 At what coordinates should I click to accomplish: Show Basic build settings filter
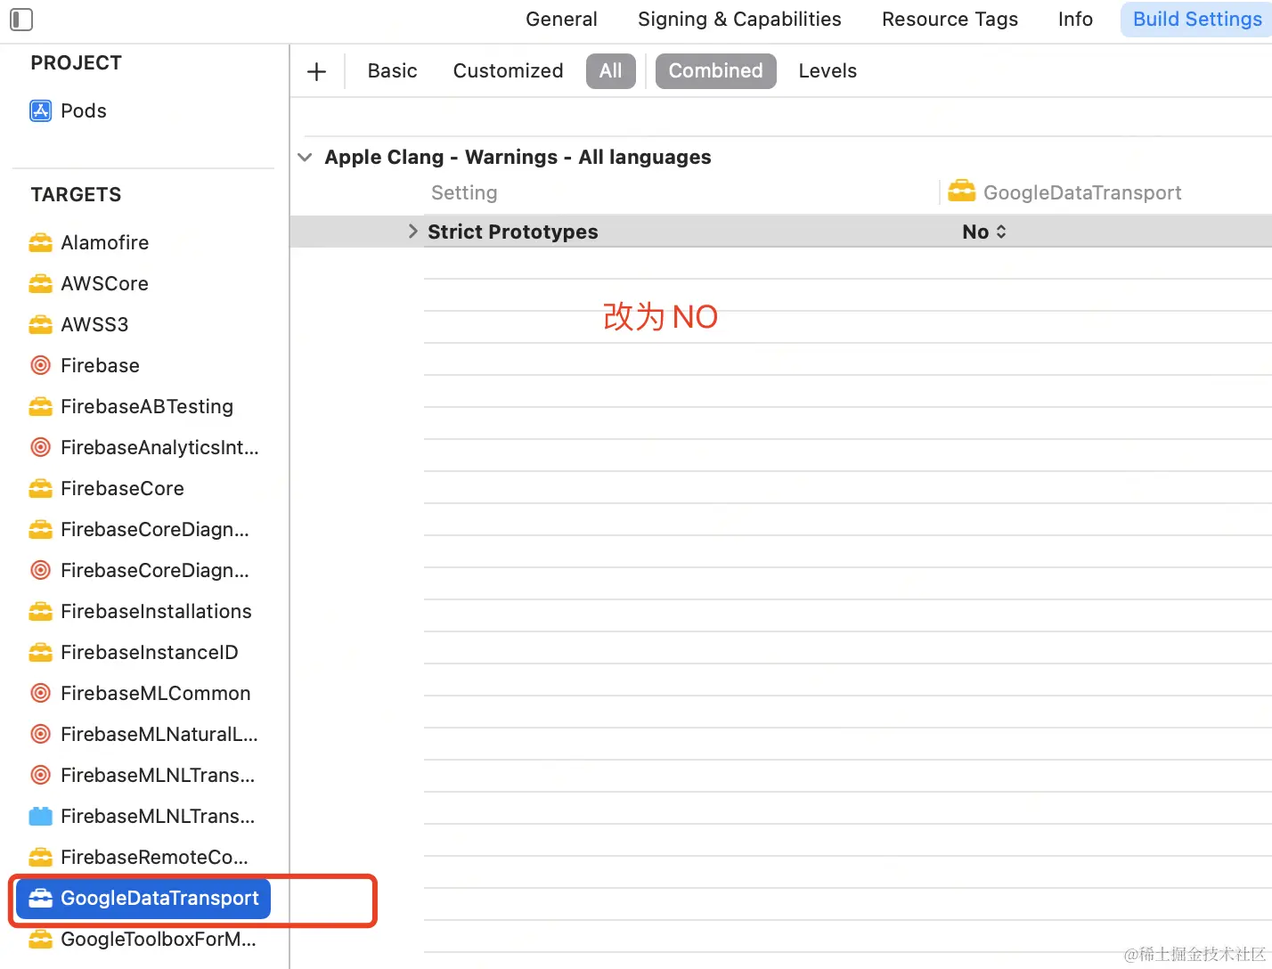coord(392,71)
